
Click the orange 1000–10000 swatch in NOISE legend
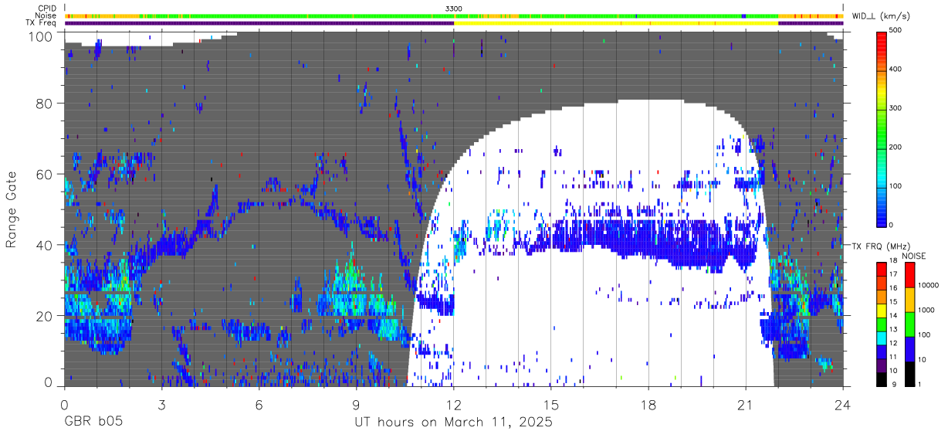(x=909, y=299)
